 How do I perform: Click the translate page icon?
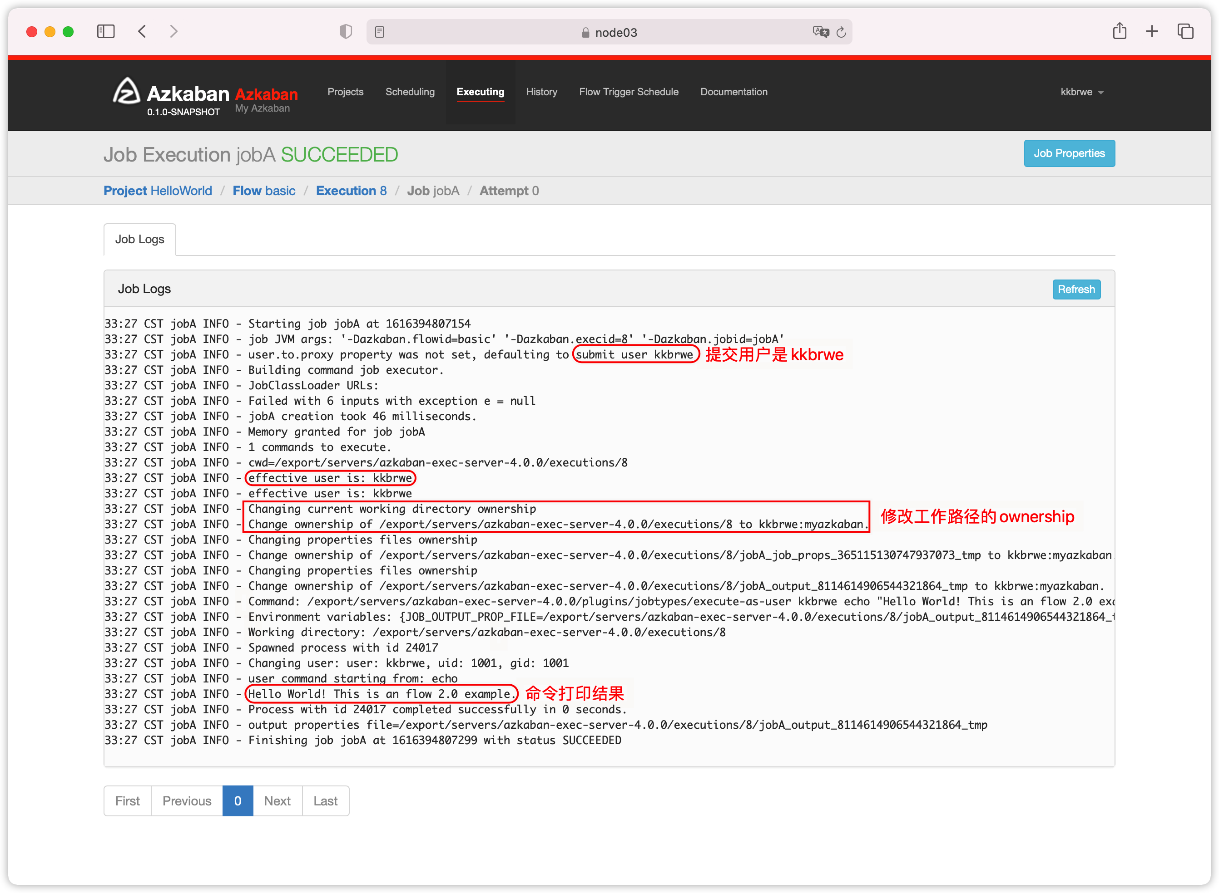click(821, 32)
